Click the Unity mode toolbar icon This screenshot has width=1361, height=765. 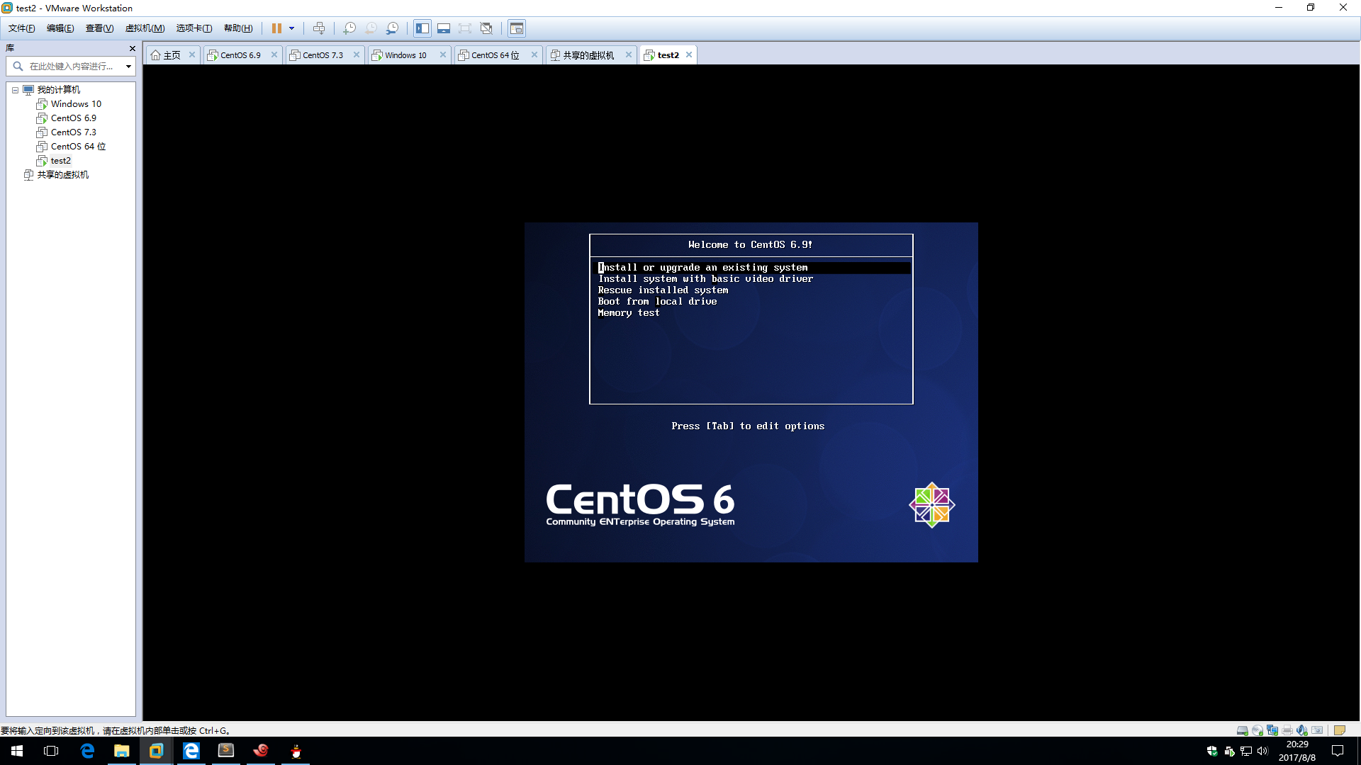click(x=486, y=28)
